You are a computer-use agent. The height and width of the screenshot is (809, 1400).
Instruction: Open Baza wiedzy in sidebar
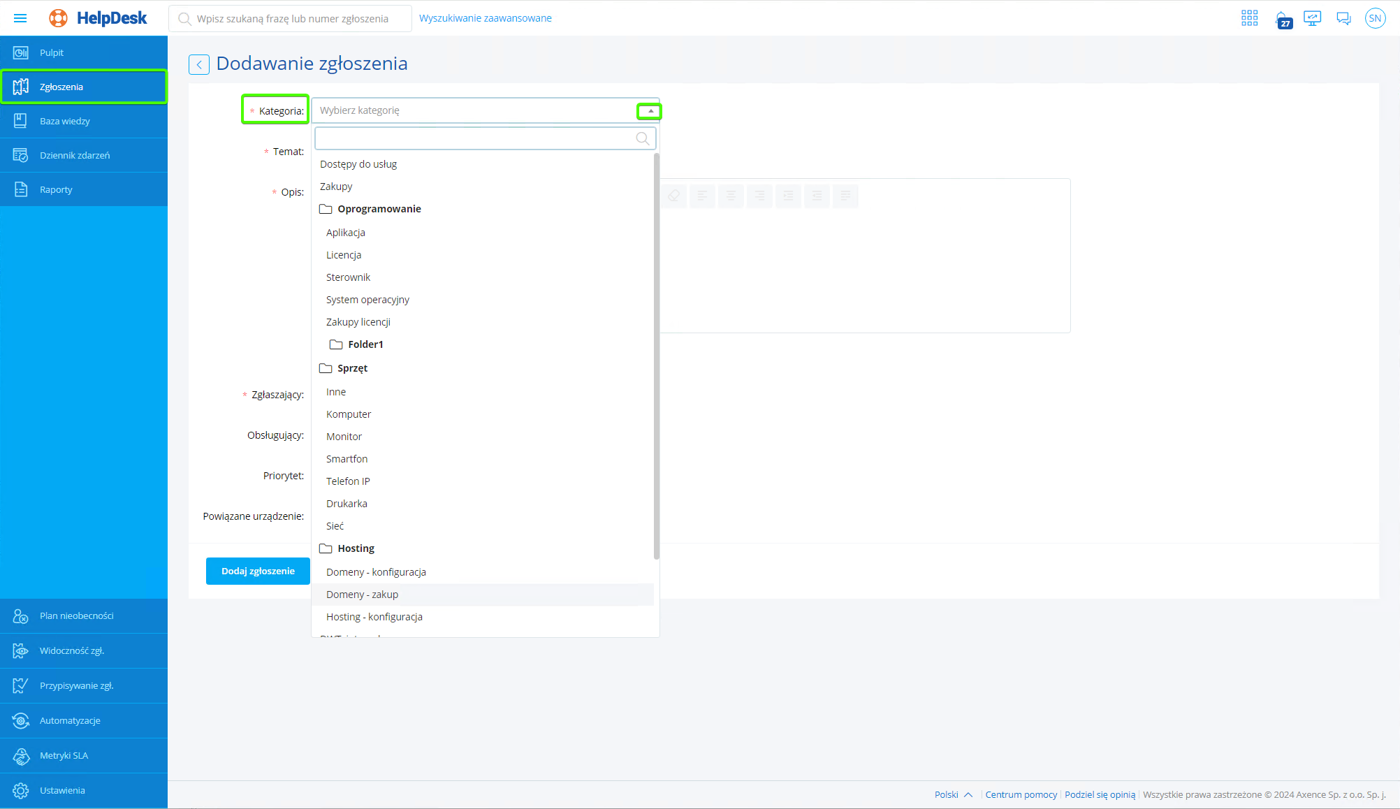(x=64, y=121)
